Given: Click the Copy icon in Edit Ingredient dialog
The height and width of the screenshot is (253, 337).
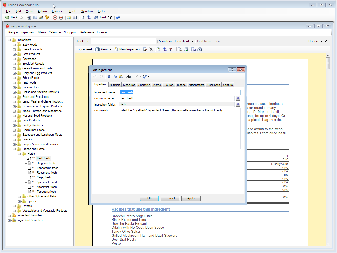Looking at the screenshot, I should [x=115, y=76].
